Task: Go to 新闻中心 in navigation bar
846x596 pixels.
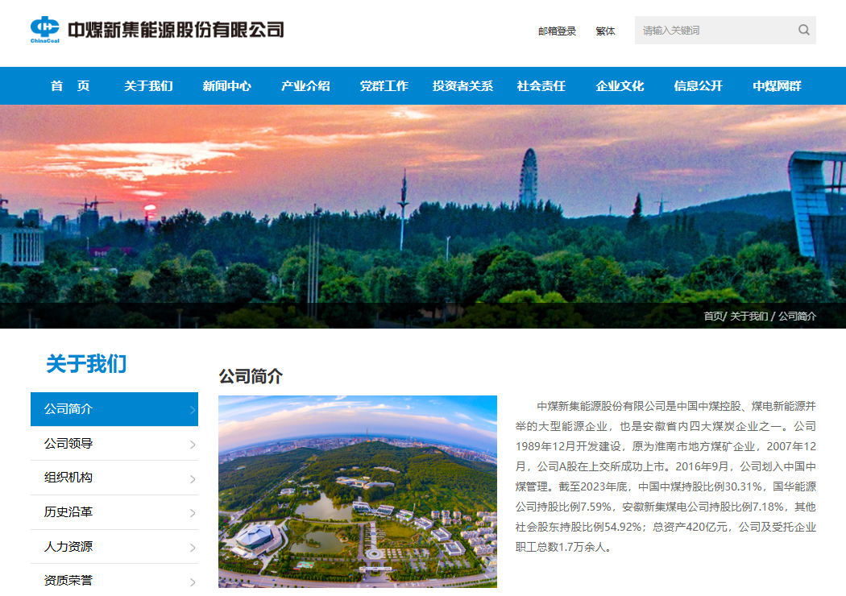Action: point(226,85)
